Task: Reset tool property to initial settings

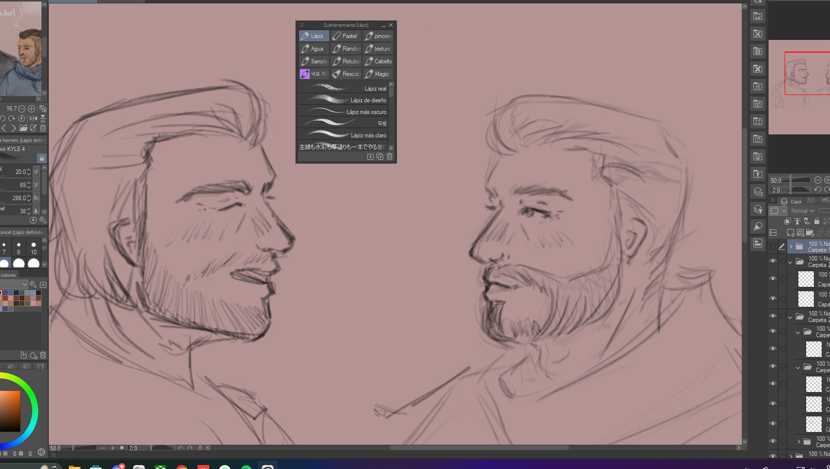Action: click(33, 220)
